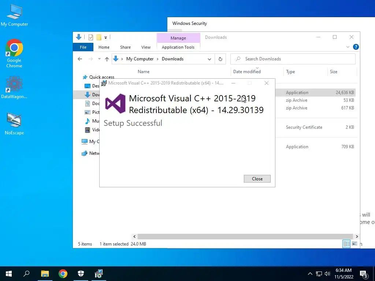Select the 709 KB Application row
Viewport: 375px width, 281px height.
click(315, 146)
